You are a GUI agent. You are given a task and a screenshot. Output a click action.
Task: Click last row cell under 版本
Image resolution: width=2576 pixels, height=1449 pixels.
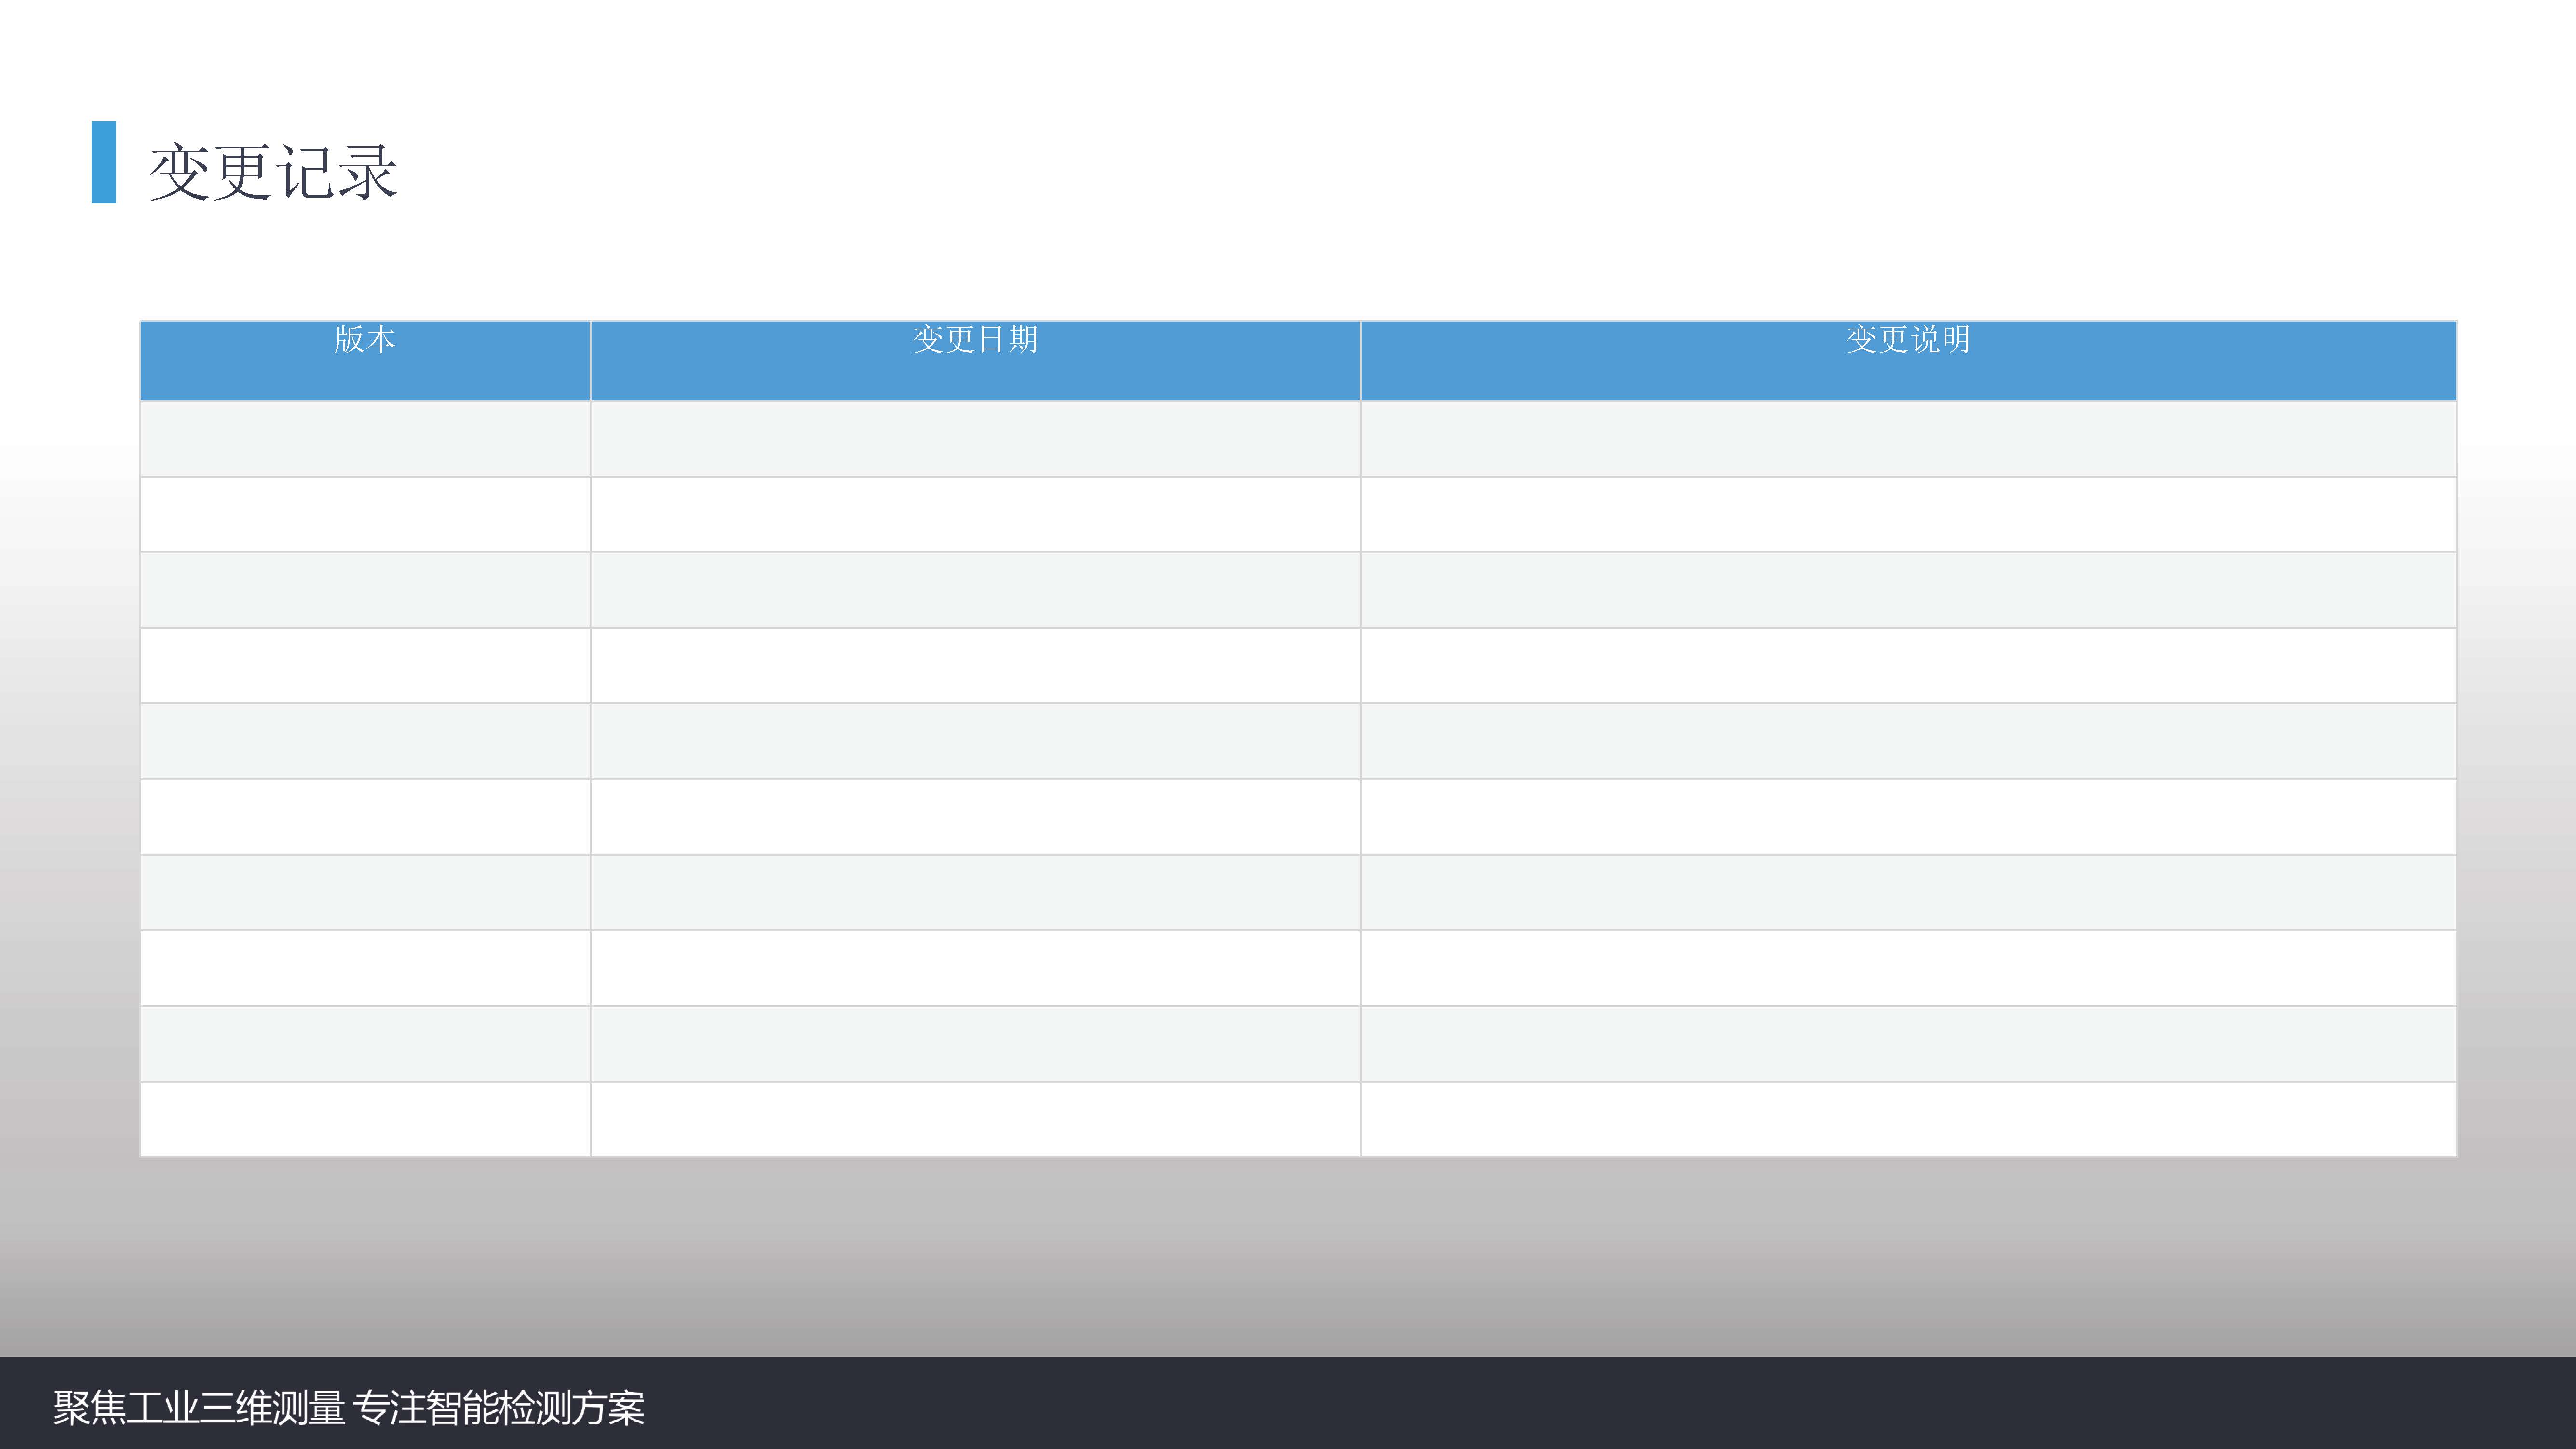click(365, 1119)
